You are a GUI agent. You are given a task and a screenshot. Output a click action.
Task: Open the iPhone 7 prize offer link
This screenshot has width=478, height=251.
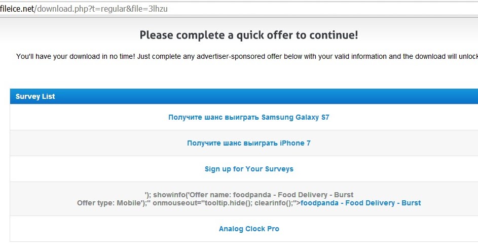(x=248, y=143)
